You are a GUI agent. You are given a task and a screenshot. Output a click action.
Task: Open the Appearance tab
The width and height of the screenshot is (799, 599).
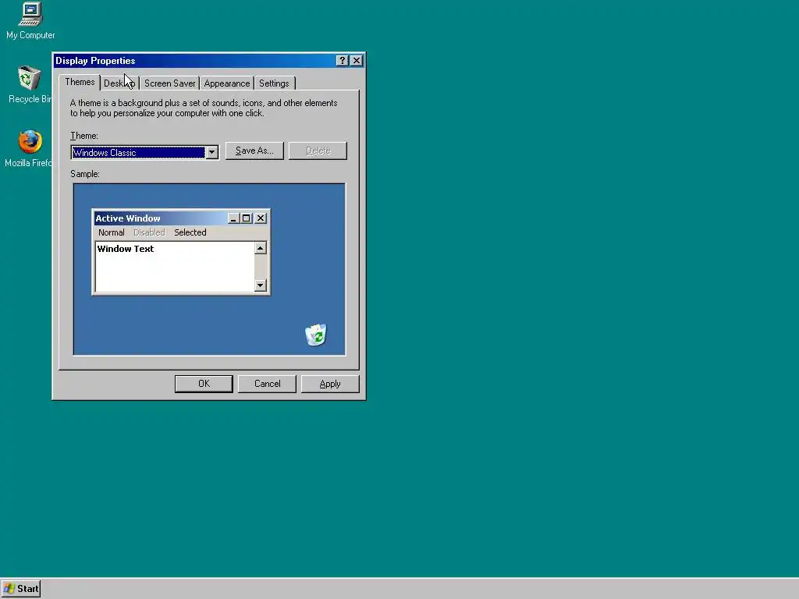(x=227, y=83)
